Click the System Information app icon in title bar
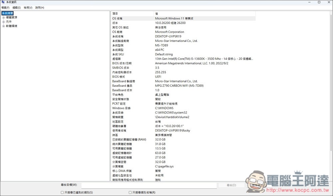Image resolution: width=333 pixels, height=196 pixels. coord(3,2)
